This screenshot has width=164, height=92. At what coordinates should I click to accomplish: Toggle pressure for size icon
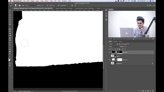[x=75, y=5]
